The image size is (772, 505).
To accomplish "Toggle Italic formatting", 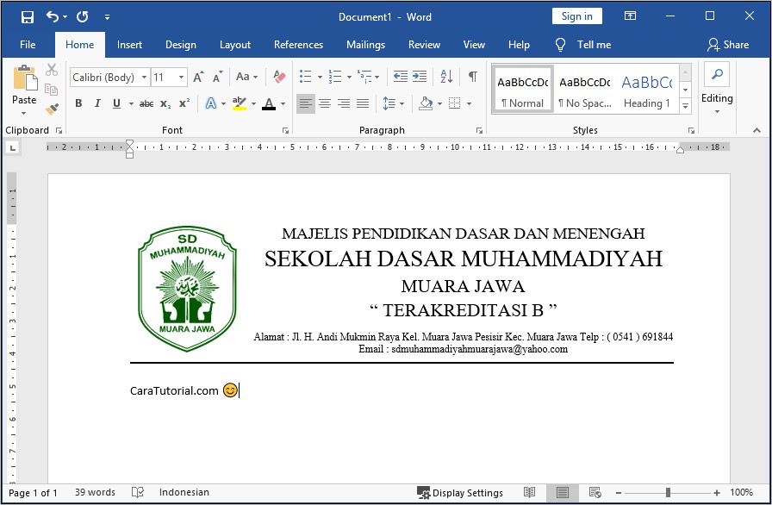I will (96, 103).
